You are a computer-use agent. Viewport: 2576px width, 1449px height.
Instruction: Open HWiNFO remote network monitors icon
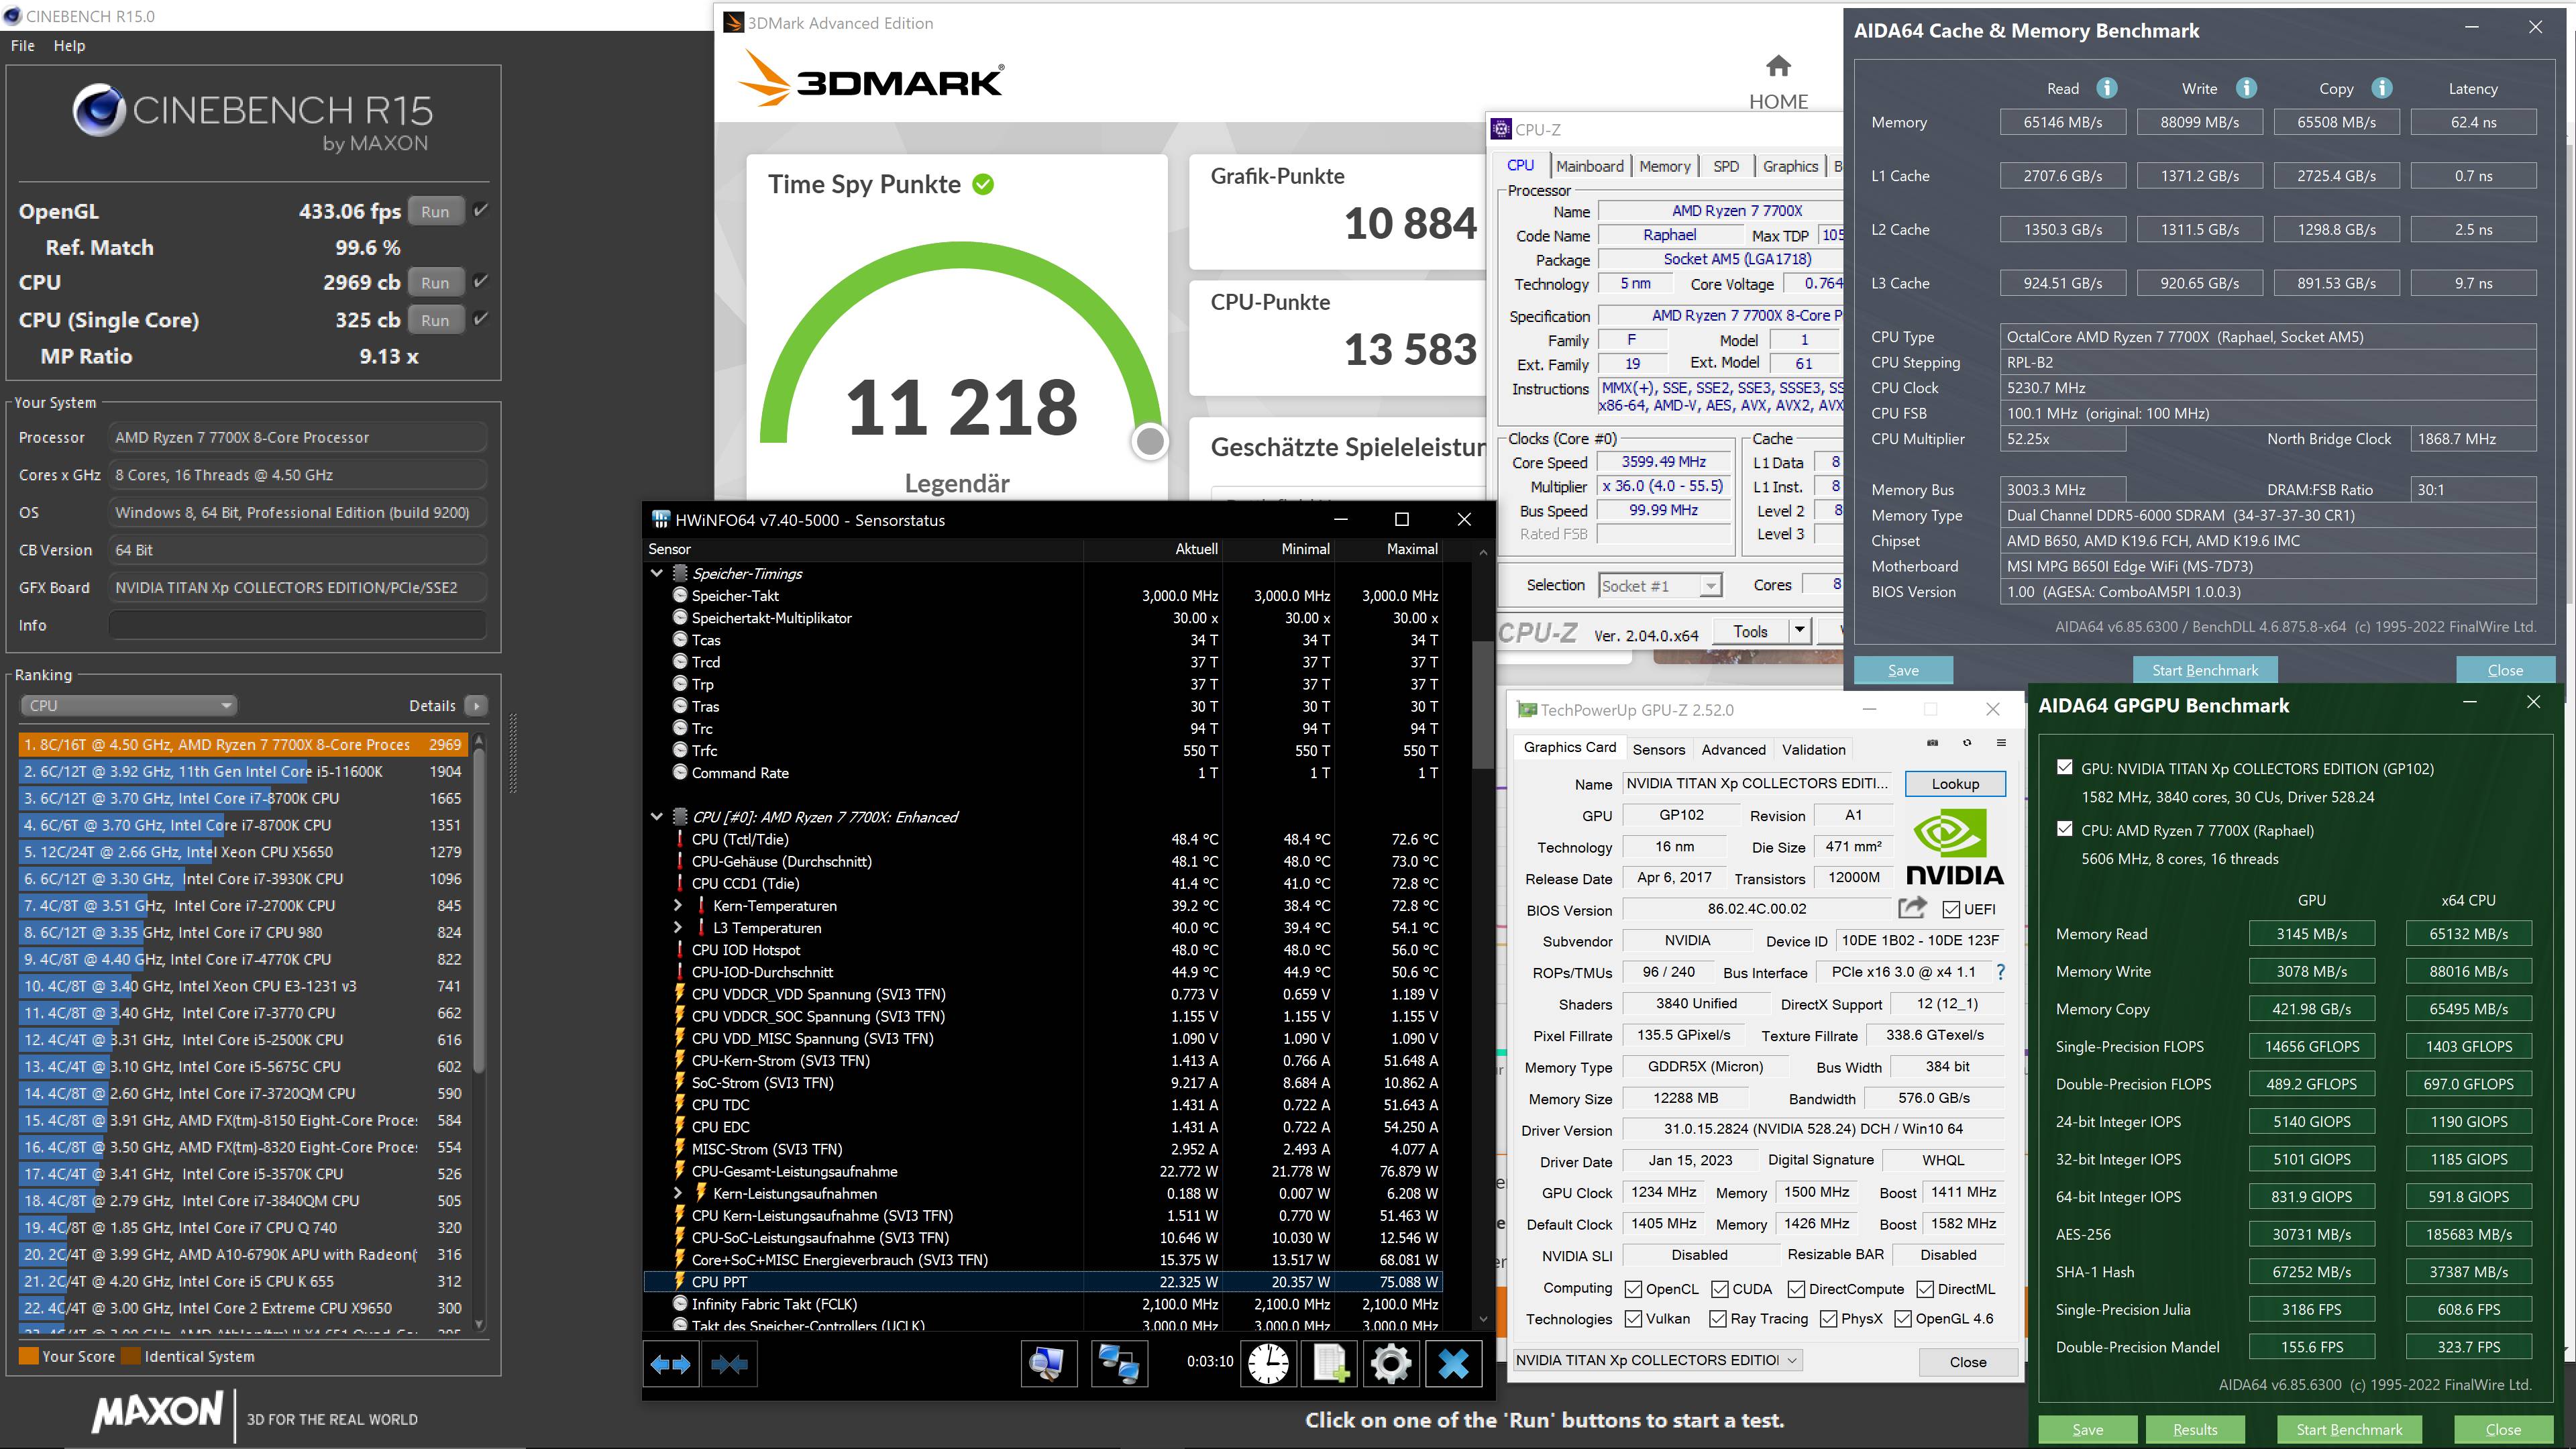tap(1118, 1364)
